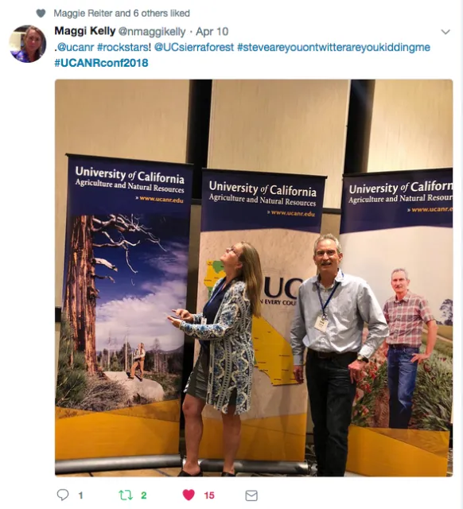Viewport: 463px width, 509px height.
Task: Click the small gray liked-heart icon
Action: click(41, 14)
